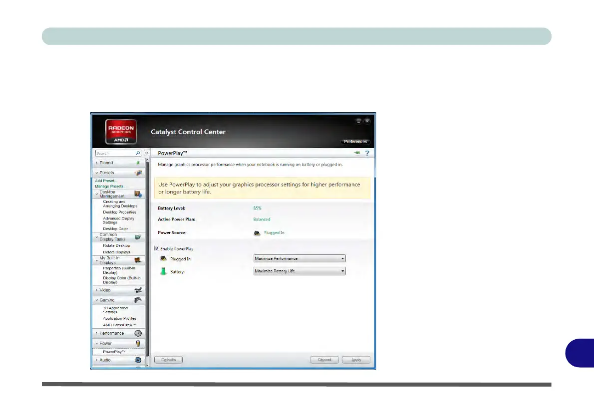The image size is (594, 418).
Task: Open AMD CrossFireX page
Action: pyautogui.click(x=119, y=325)
